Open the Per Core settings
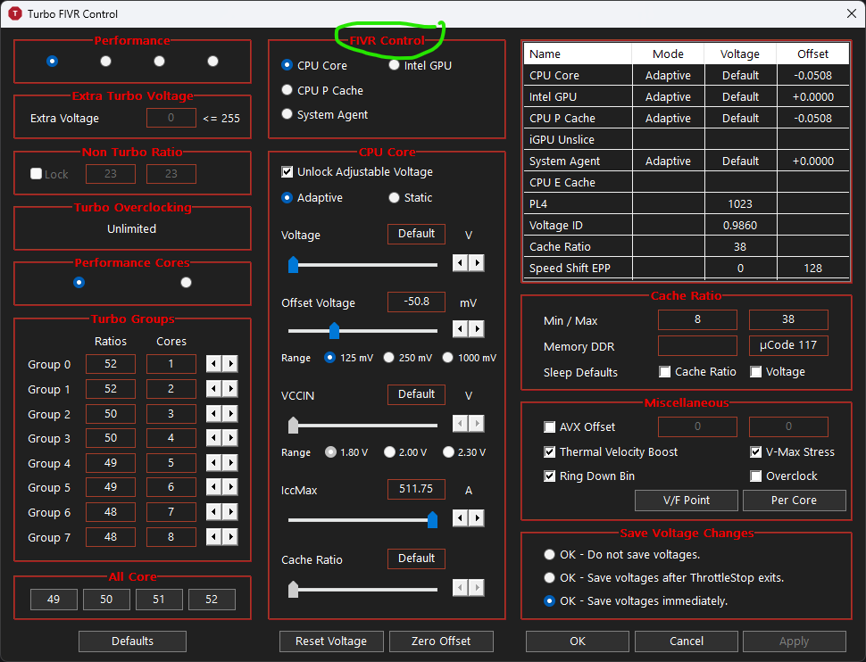 point(795,501)
